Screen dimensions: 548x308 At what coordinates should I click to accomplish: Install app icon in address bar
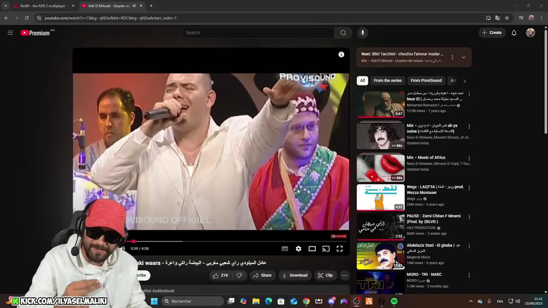point(488,18)
